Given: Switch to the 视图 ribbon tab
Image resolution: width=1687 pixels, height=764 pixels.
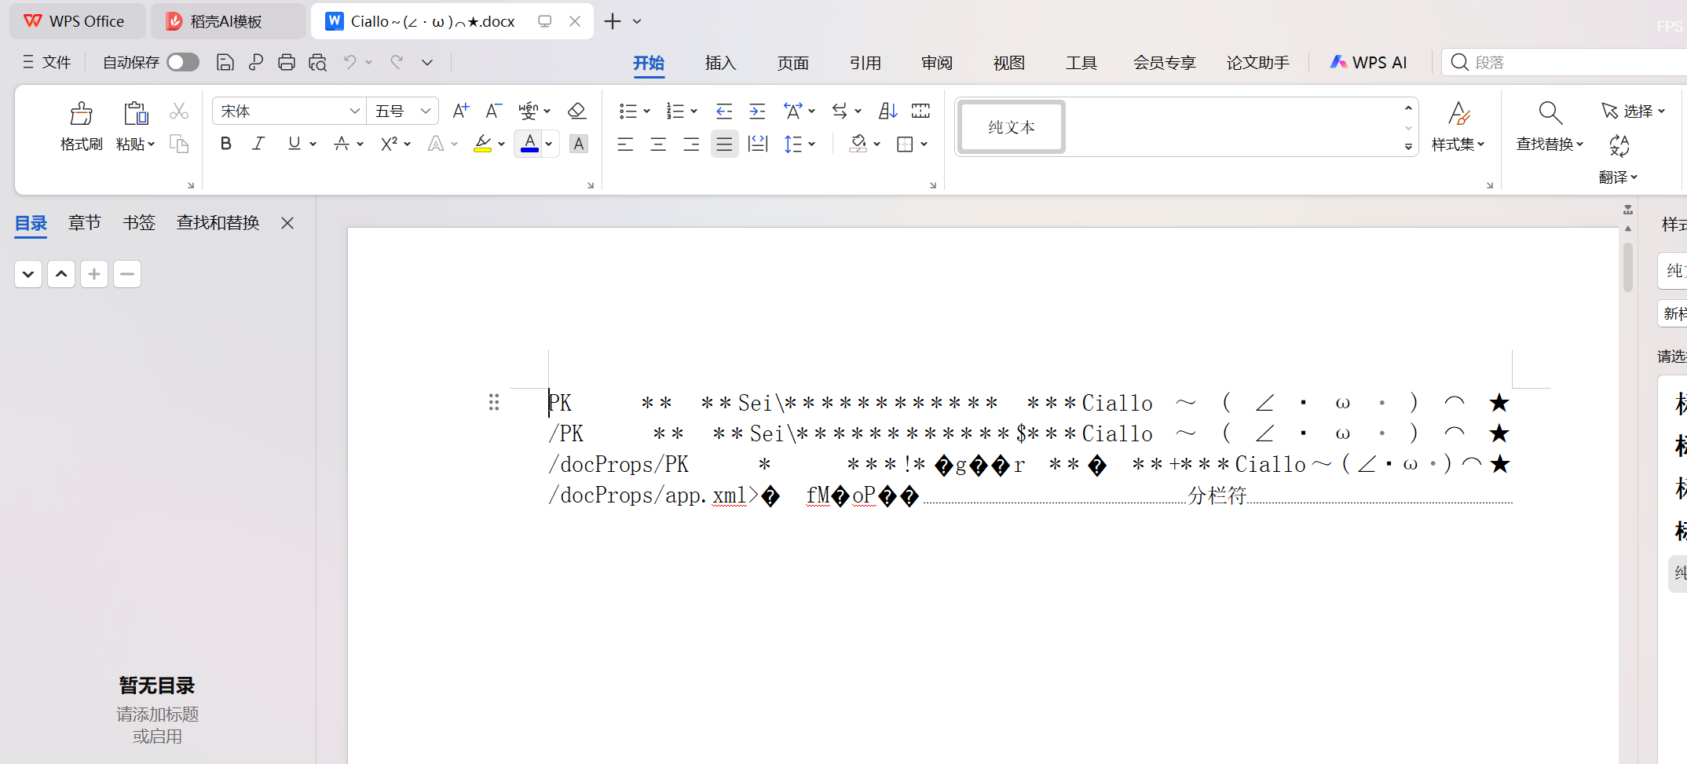Looking at the screenshot, I should (1009, 63).
